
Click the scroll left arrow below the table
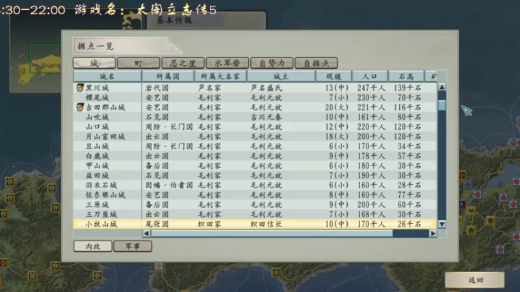(146, 234)
